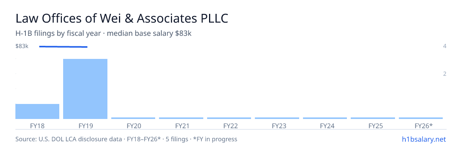
Task: Select the FY24 bar
Action: (325, 118)
